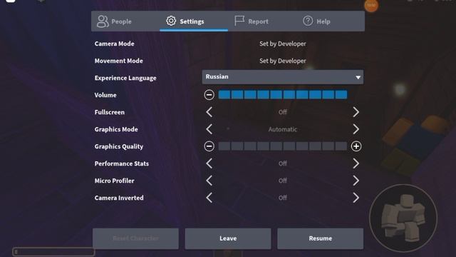Click the Experience Language label

125,78
